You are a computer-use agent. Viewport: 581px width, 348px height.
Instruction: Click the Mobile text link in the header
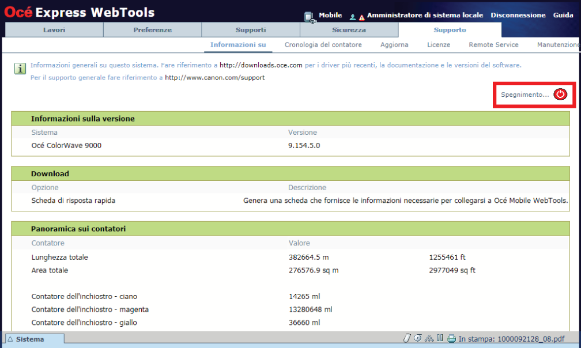pyautogui.click(x=330, y=15)
